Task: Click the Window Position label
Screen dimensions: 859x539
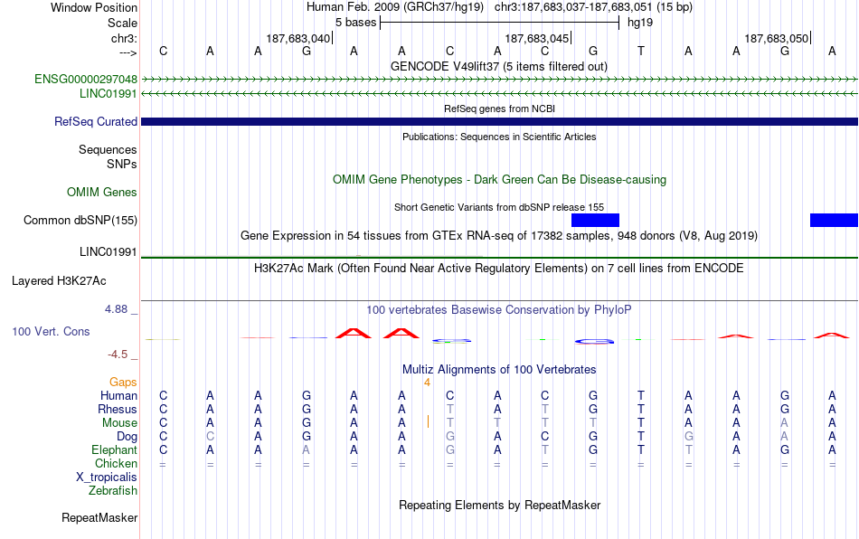Action: (94, 7)
